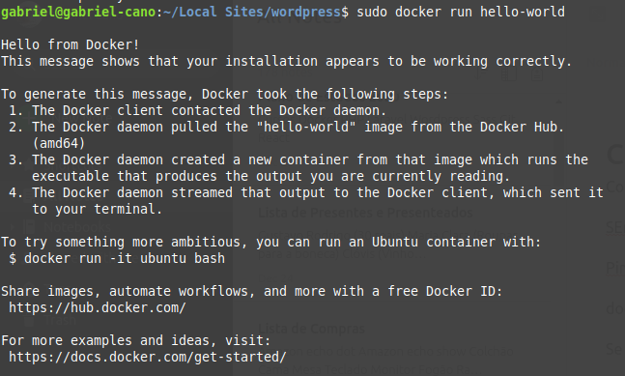
Task: Click 'To try something more ambitious' line
Action: point(271,242)
